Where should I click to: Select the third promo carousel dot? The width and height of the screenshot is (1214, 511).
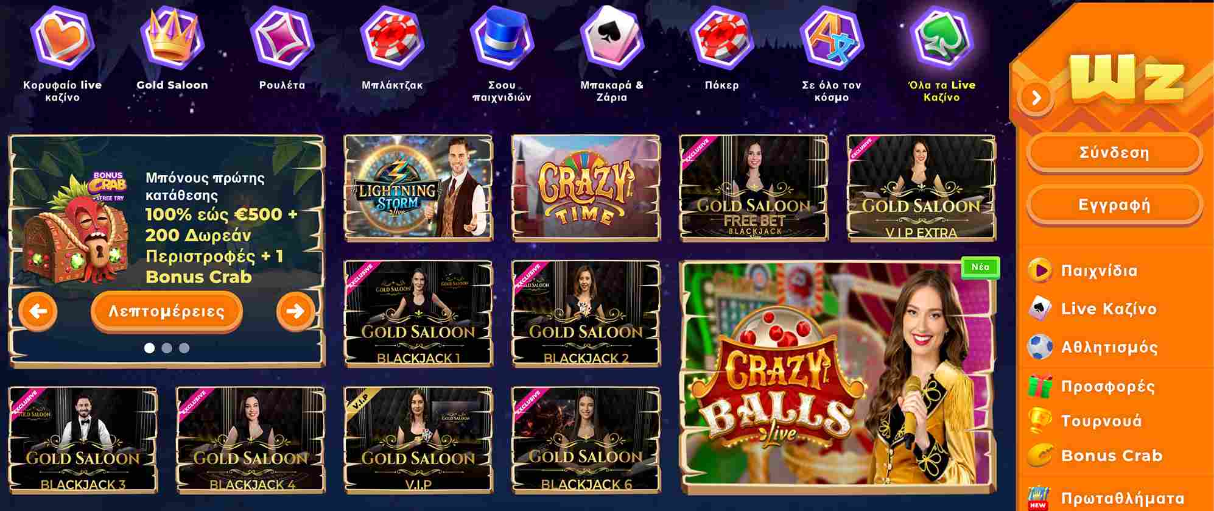184,348
